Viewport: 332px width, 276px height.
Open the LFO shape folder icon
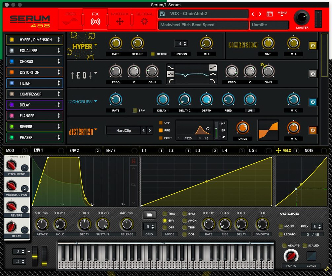149,214
